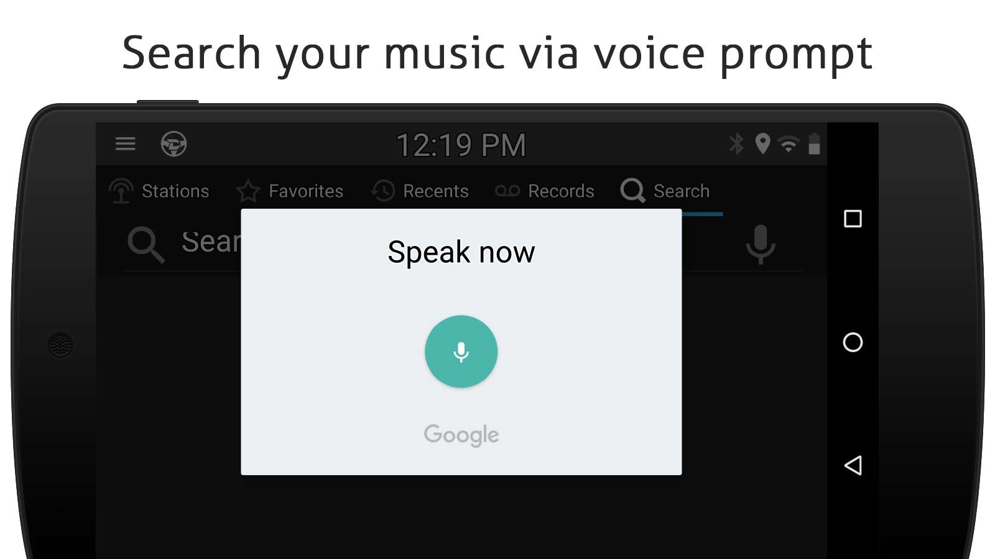The height and width of the screenshot is (559, 995).
Task: Open the Favorites tab
Action: coord(290,191)
